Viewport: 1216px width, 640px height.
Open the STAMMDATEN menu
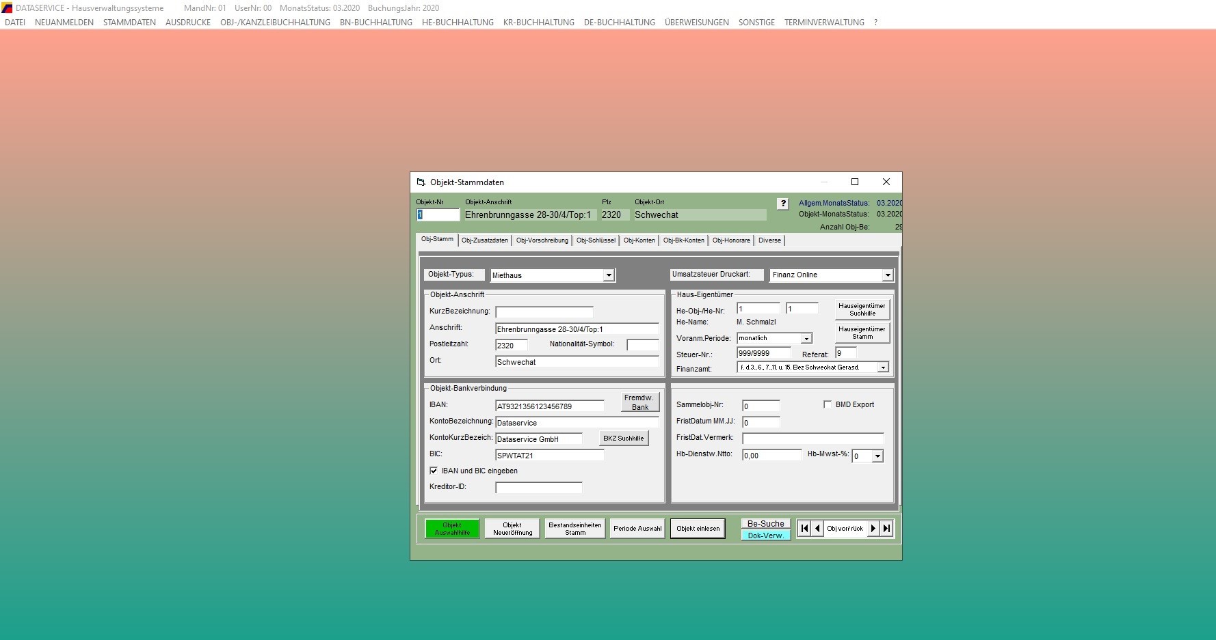pyautogui.click(x=129, y=23)
